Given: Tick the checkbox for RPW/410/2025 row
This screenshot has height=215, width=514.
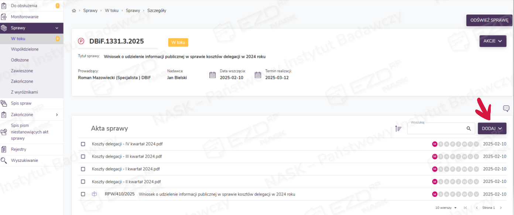Looking at the screenshot, I should [x=83, y=194].
